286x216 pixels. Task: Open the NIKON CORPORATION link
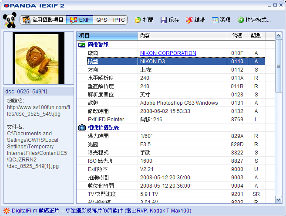(168, 53)
